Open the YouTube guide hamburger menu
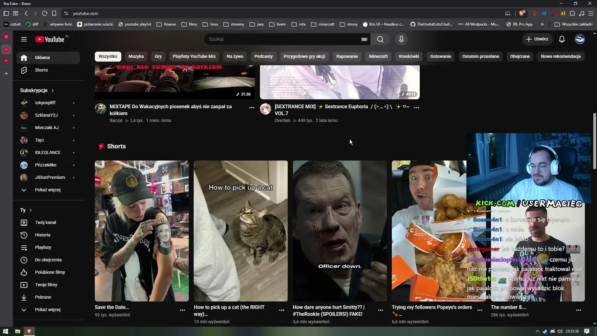This screenshot has width=597, height=336. coord(24,39)
